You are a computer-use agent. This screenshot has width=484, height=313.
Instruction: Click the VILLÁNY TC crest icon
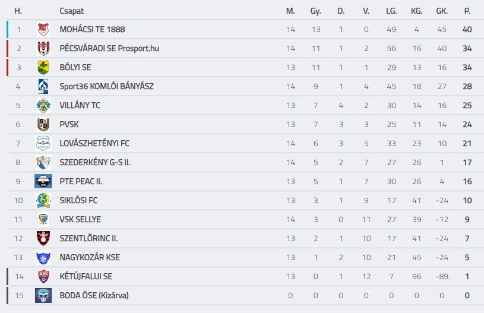point(43,106)
